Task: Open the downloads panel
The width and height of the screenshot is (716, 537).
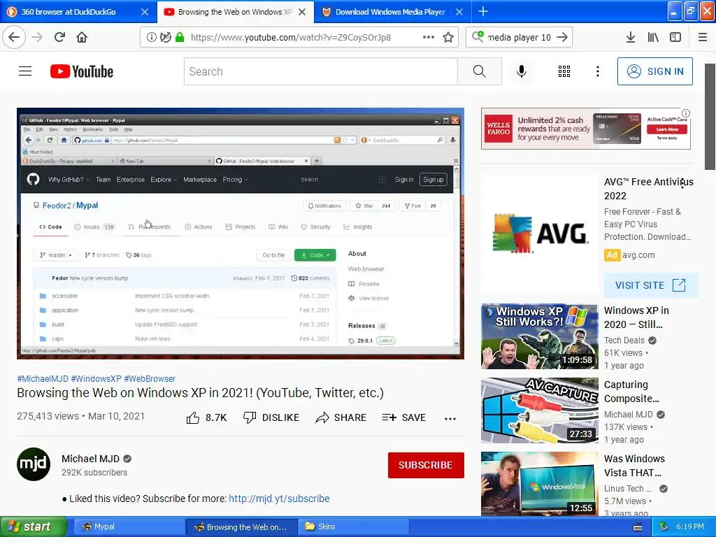Action: tap(631, 37)
